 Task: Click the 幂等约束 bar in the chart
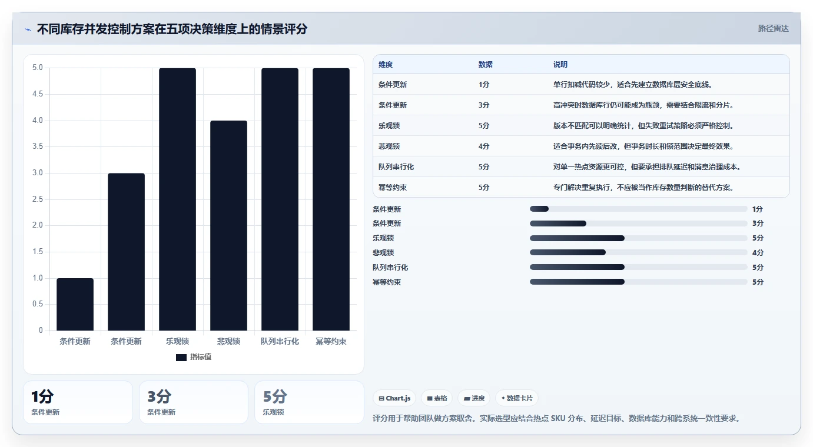(x=331, y=199)
